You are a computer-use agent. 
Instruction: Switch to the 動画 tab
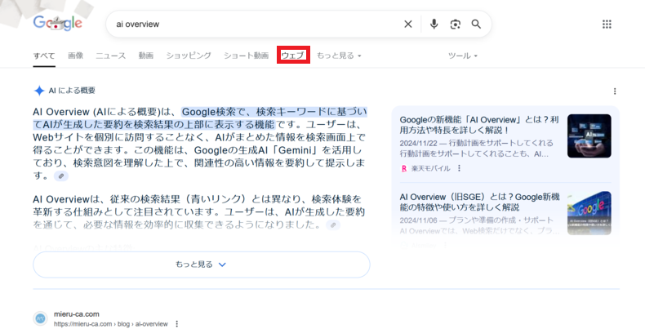click(146, 56)
